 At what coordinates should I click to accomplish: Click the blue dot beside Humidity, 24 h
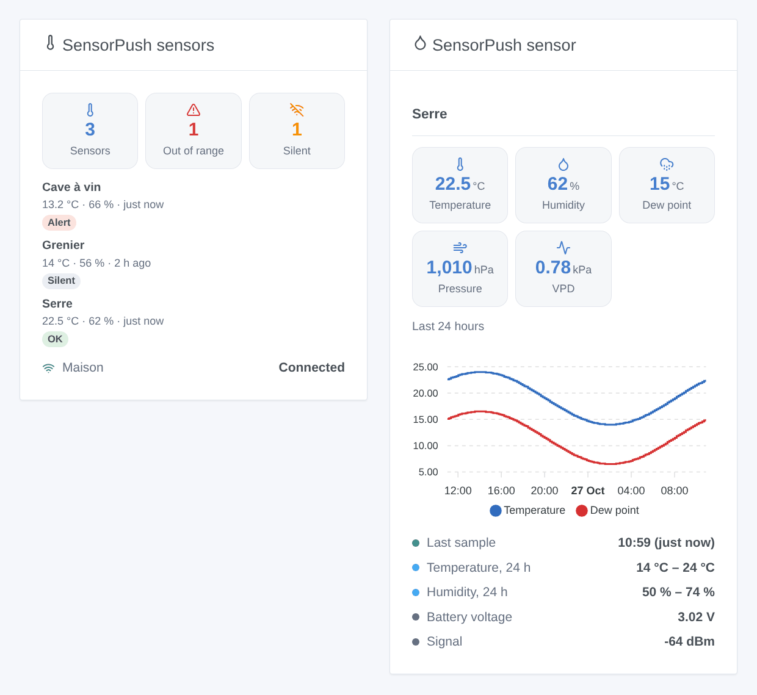click(x=416, y=592)
